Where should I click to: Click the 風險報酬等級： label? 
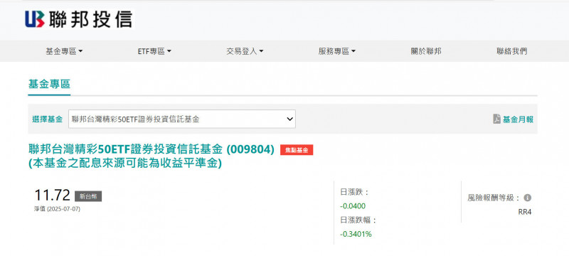point(494,198)
